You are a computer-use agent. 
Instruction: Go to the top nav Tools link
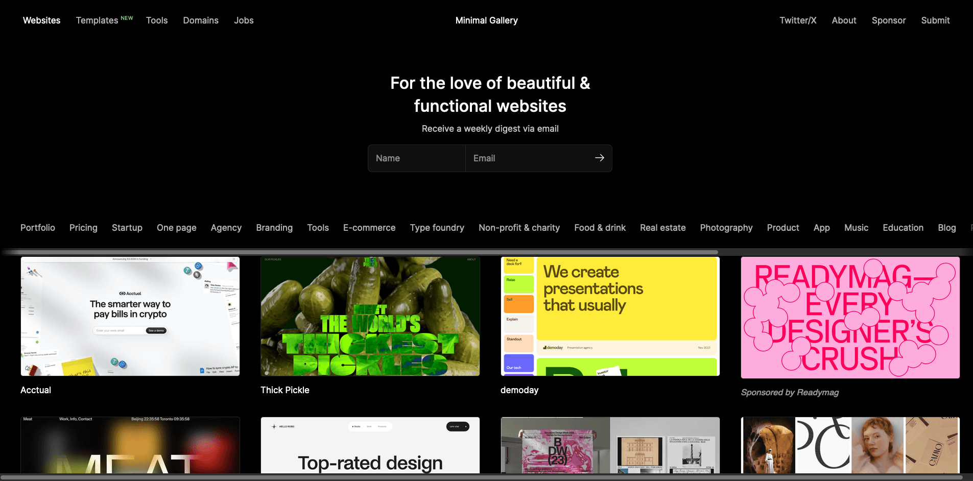tap(157, 20)
